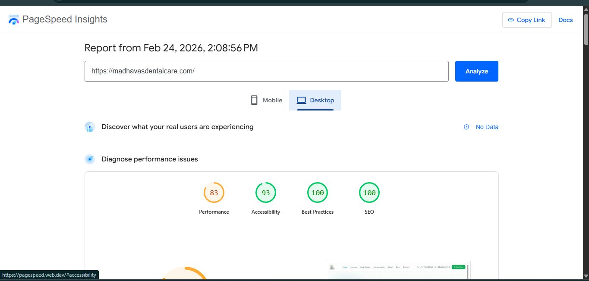This screenshot has width=589, height=281.
Task: Open the Best Practices score gauge
Action: click(318, 193)
